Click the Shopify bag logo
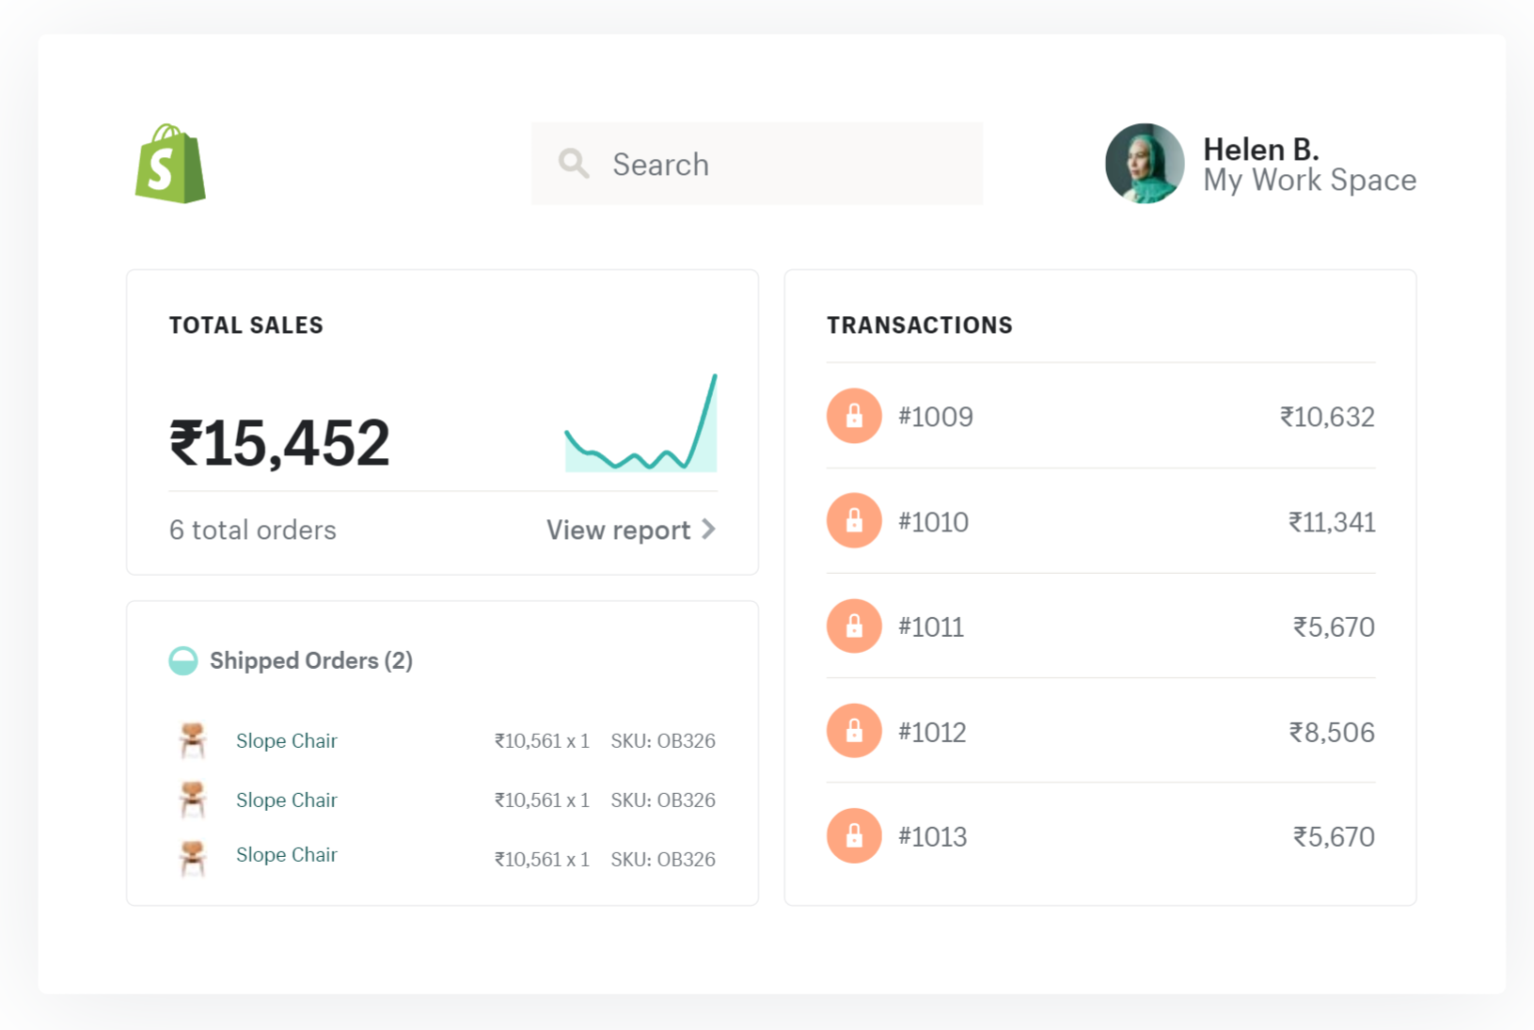The width and height of the screenshot is (1534, 1030). pos(170,164)
